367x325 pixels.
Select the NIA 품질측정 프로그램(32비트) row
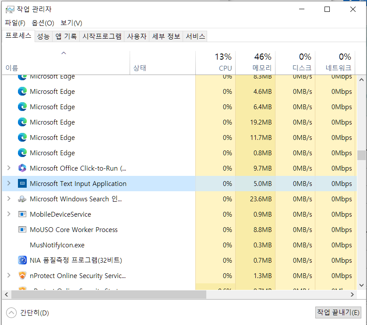(180, 260)
